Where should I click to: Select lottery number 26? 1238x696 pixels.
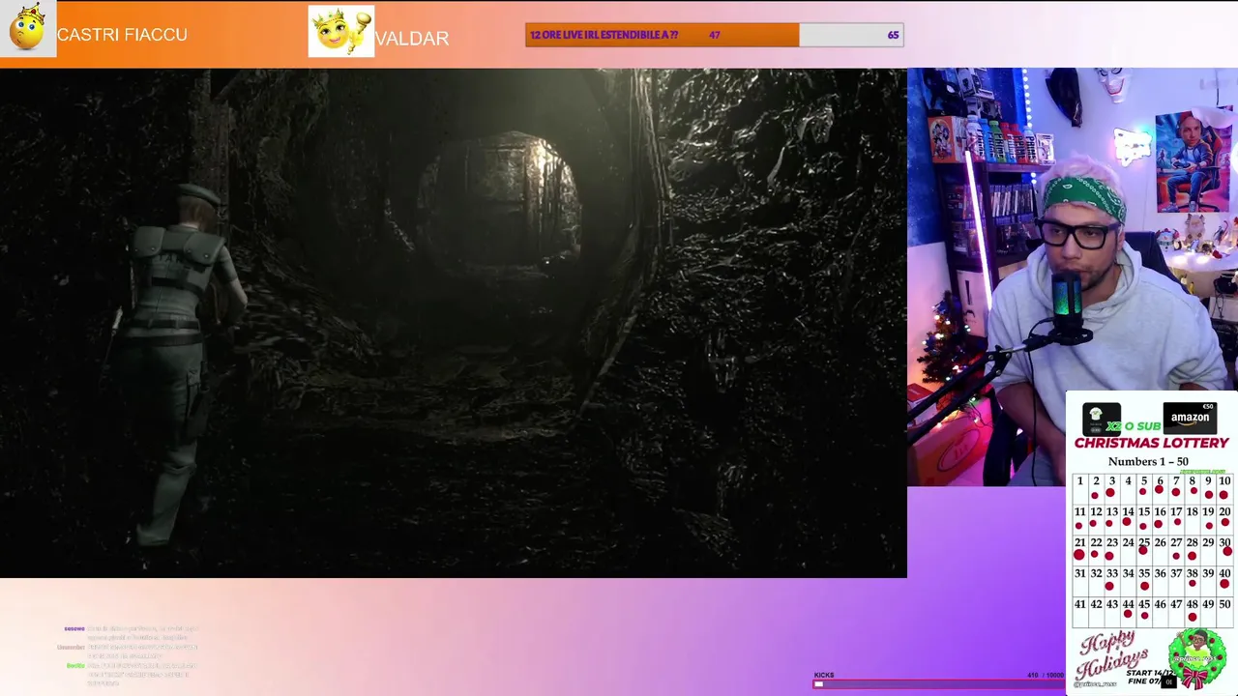point(1160,549)
